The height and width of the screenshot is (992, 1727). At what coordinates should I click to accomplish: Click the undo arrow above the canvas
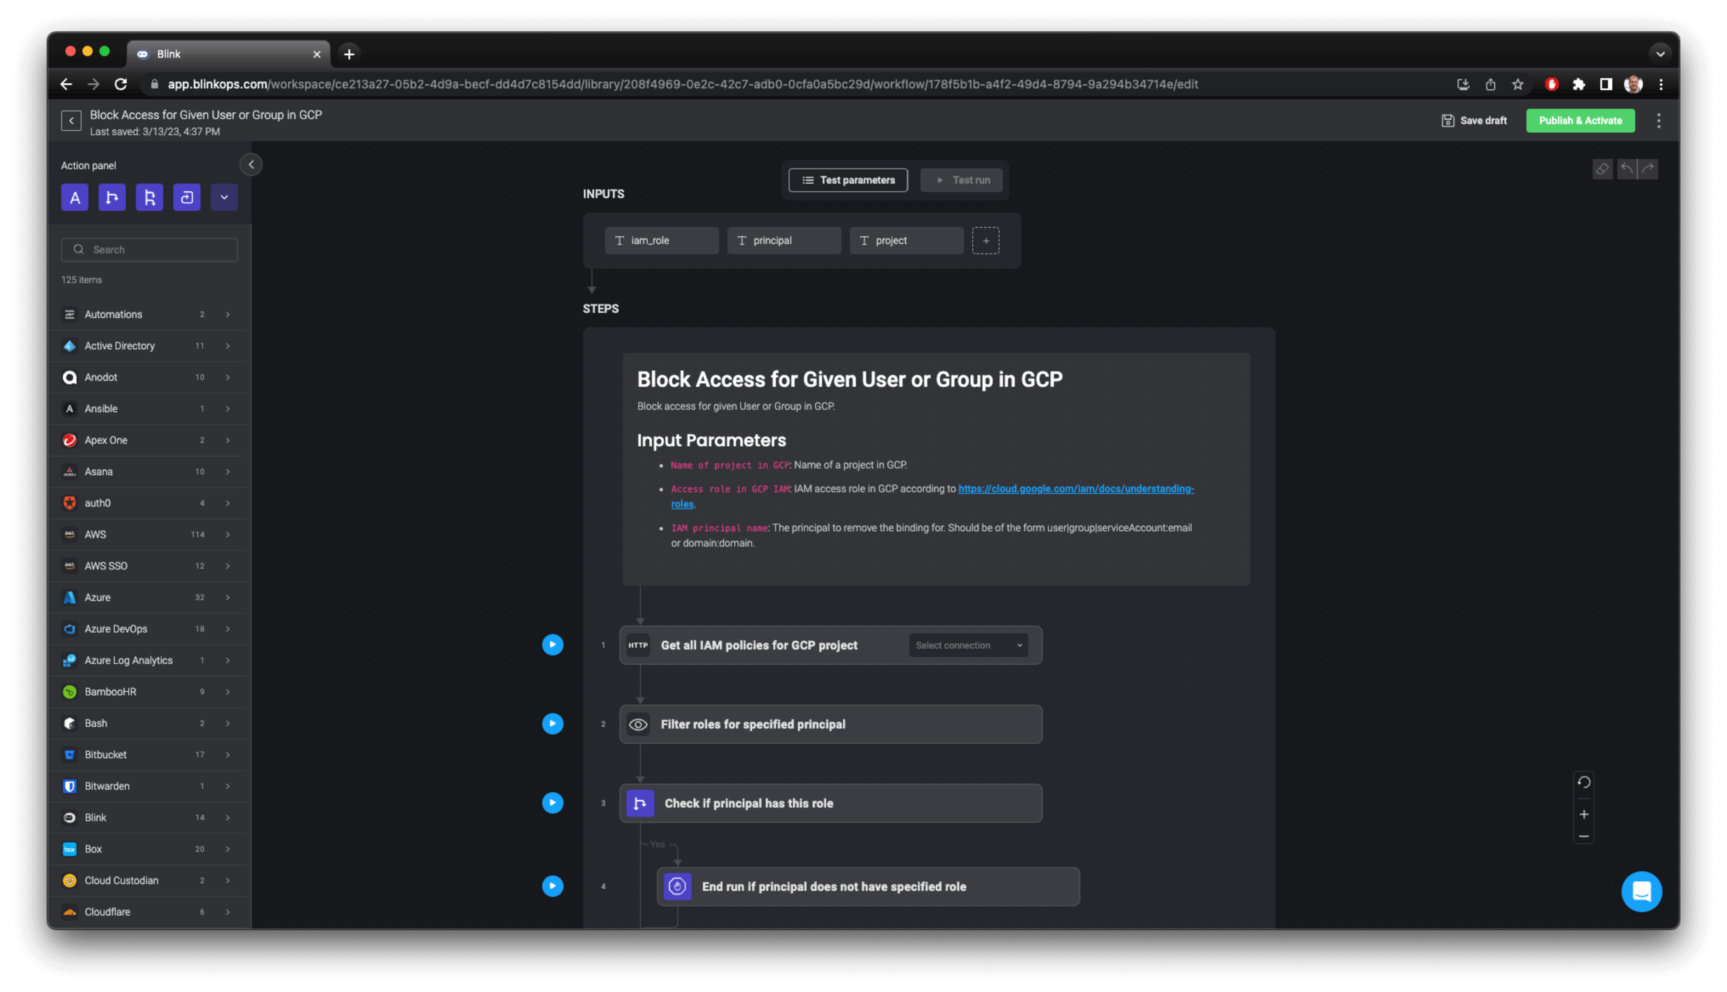pos(1626,169)
